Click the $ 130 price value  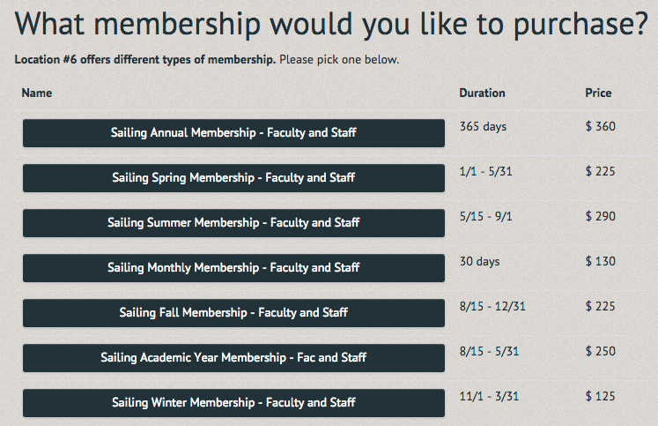(601, 261)
